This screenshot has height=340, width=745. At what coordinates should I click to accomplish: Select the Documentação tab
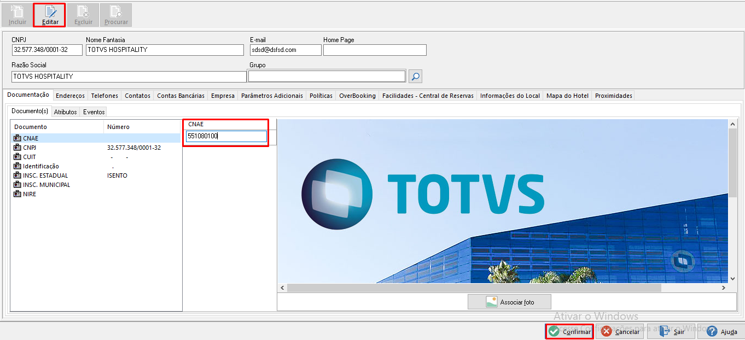[x=28, y=95]
